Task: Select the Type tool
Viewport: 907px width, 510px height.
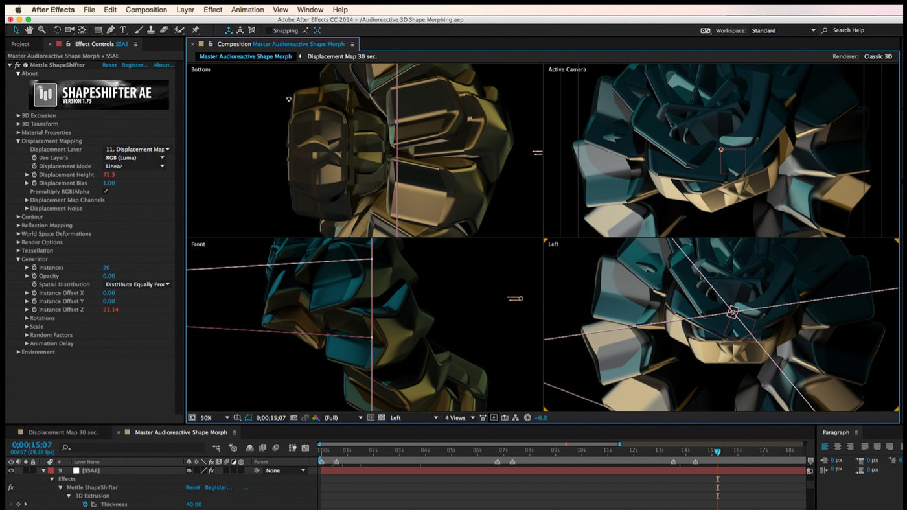Action: tap(123, 30)
